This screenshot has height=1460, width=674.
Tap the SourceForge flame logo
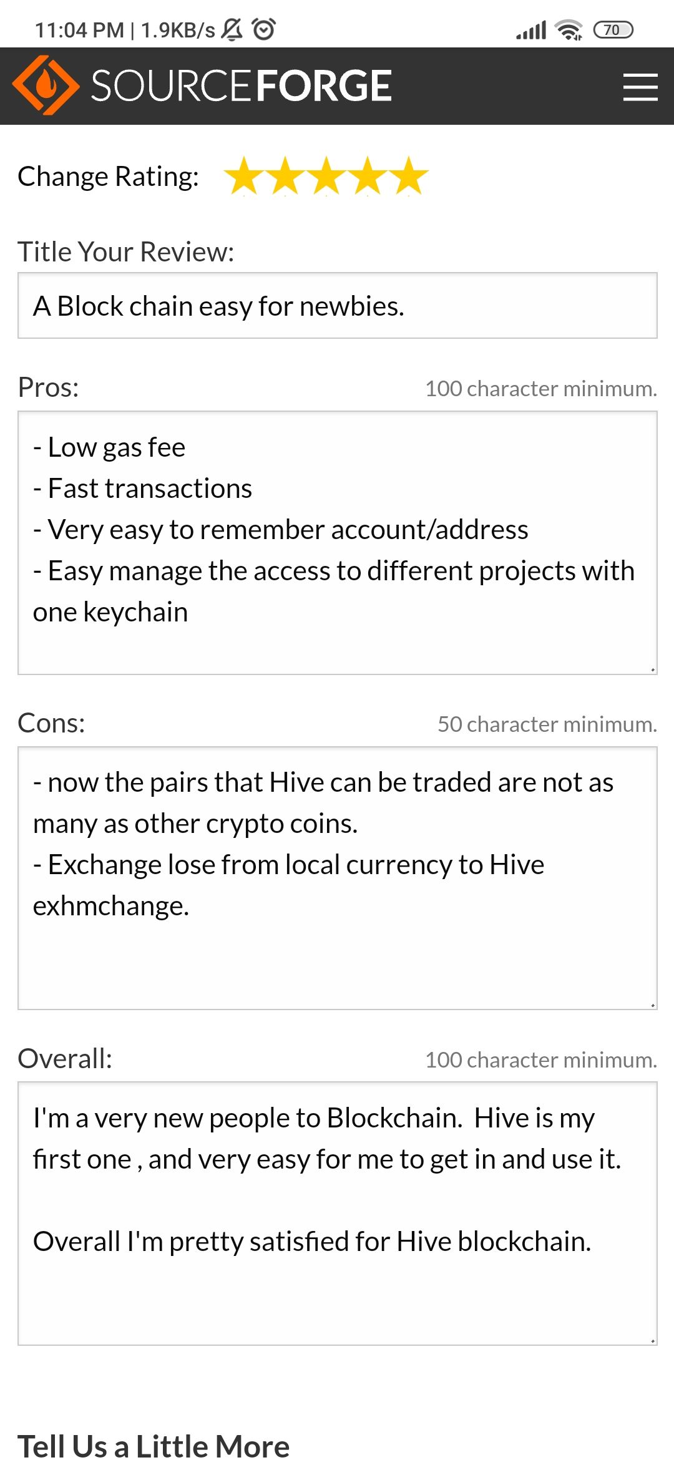(46, 85)
